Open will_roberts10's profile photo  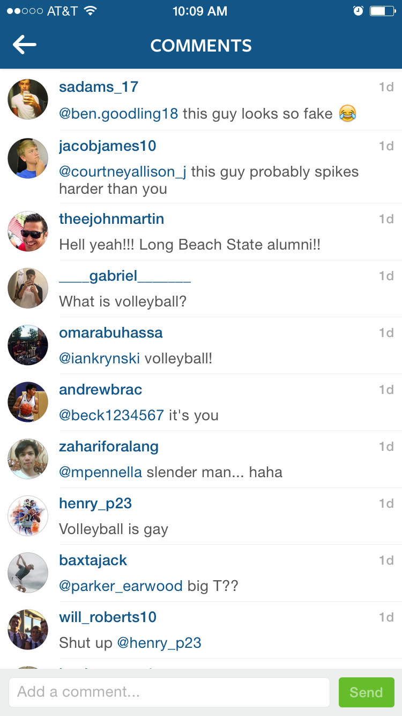click(28, 630)
